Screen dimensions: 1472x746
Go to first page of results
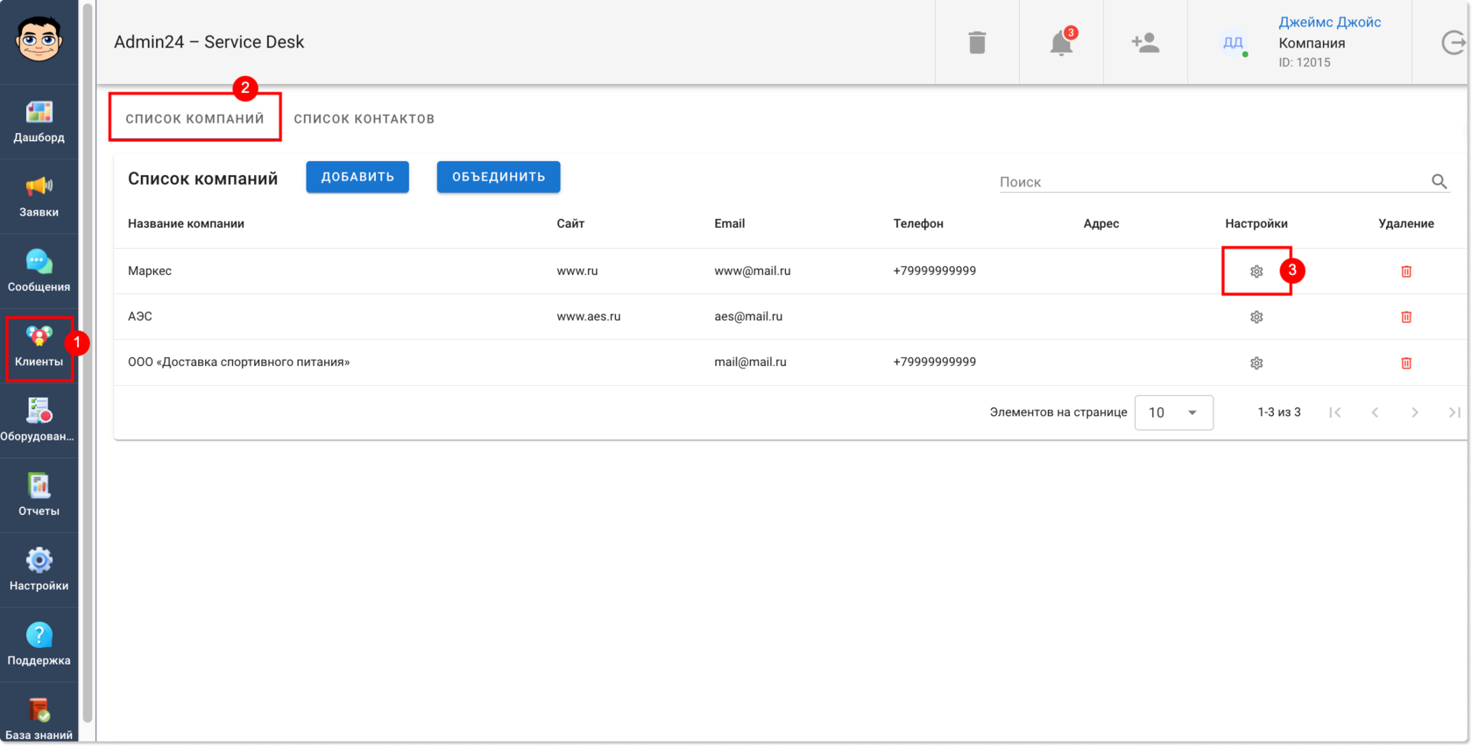tap(1334, 412)
